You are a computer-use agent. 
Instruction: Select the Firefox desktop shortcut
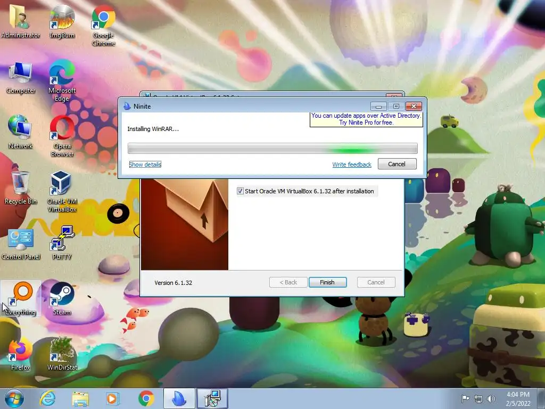[x=21, y=354]
